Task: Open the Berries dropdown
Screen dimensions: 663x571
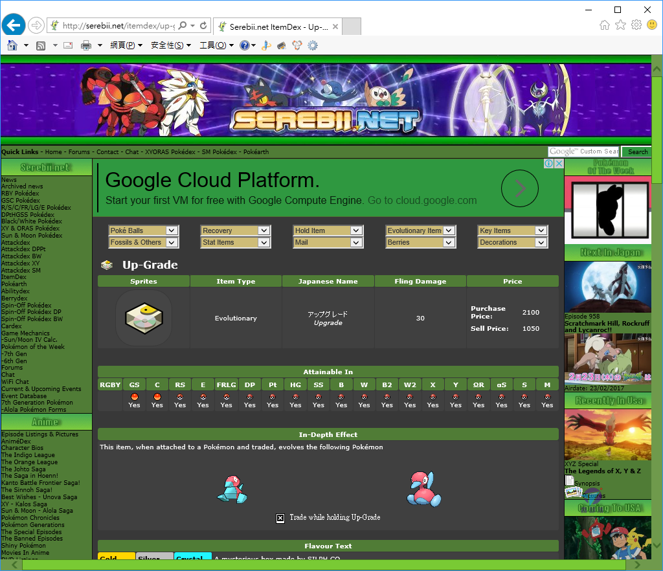Action: pos(420,242)
